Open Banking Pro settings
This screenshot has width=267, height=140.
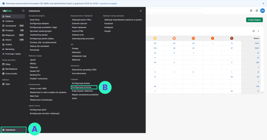35,75
